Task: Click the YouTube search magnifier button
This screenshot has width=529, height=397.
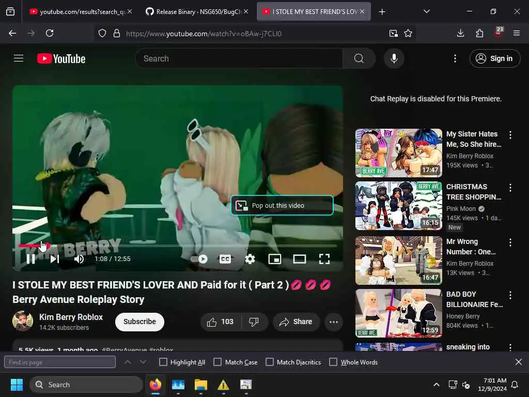Action: click(x=359, y=58)
